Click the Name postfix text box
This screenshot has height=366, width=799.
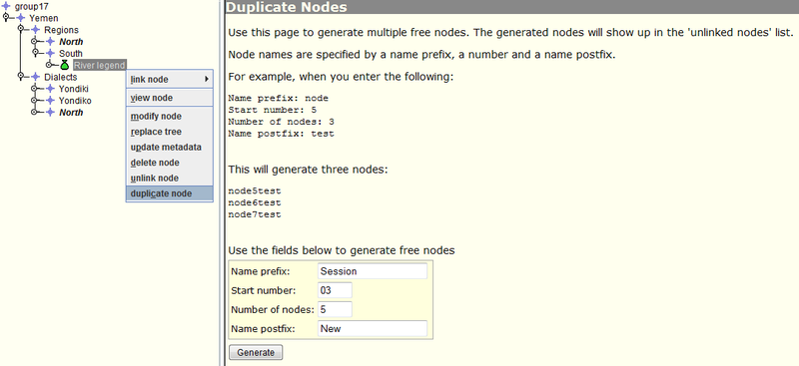point(373,329)
